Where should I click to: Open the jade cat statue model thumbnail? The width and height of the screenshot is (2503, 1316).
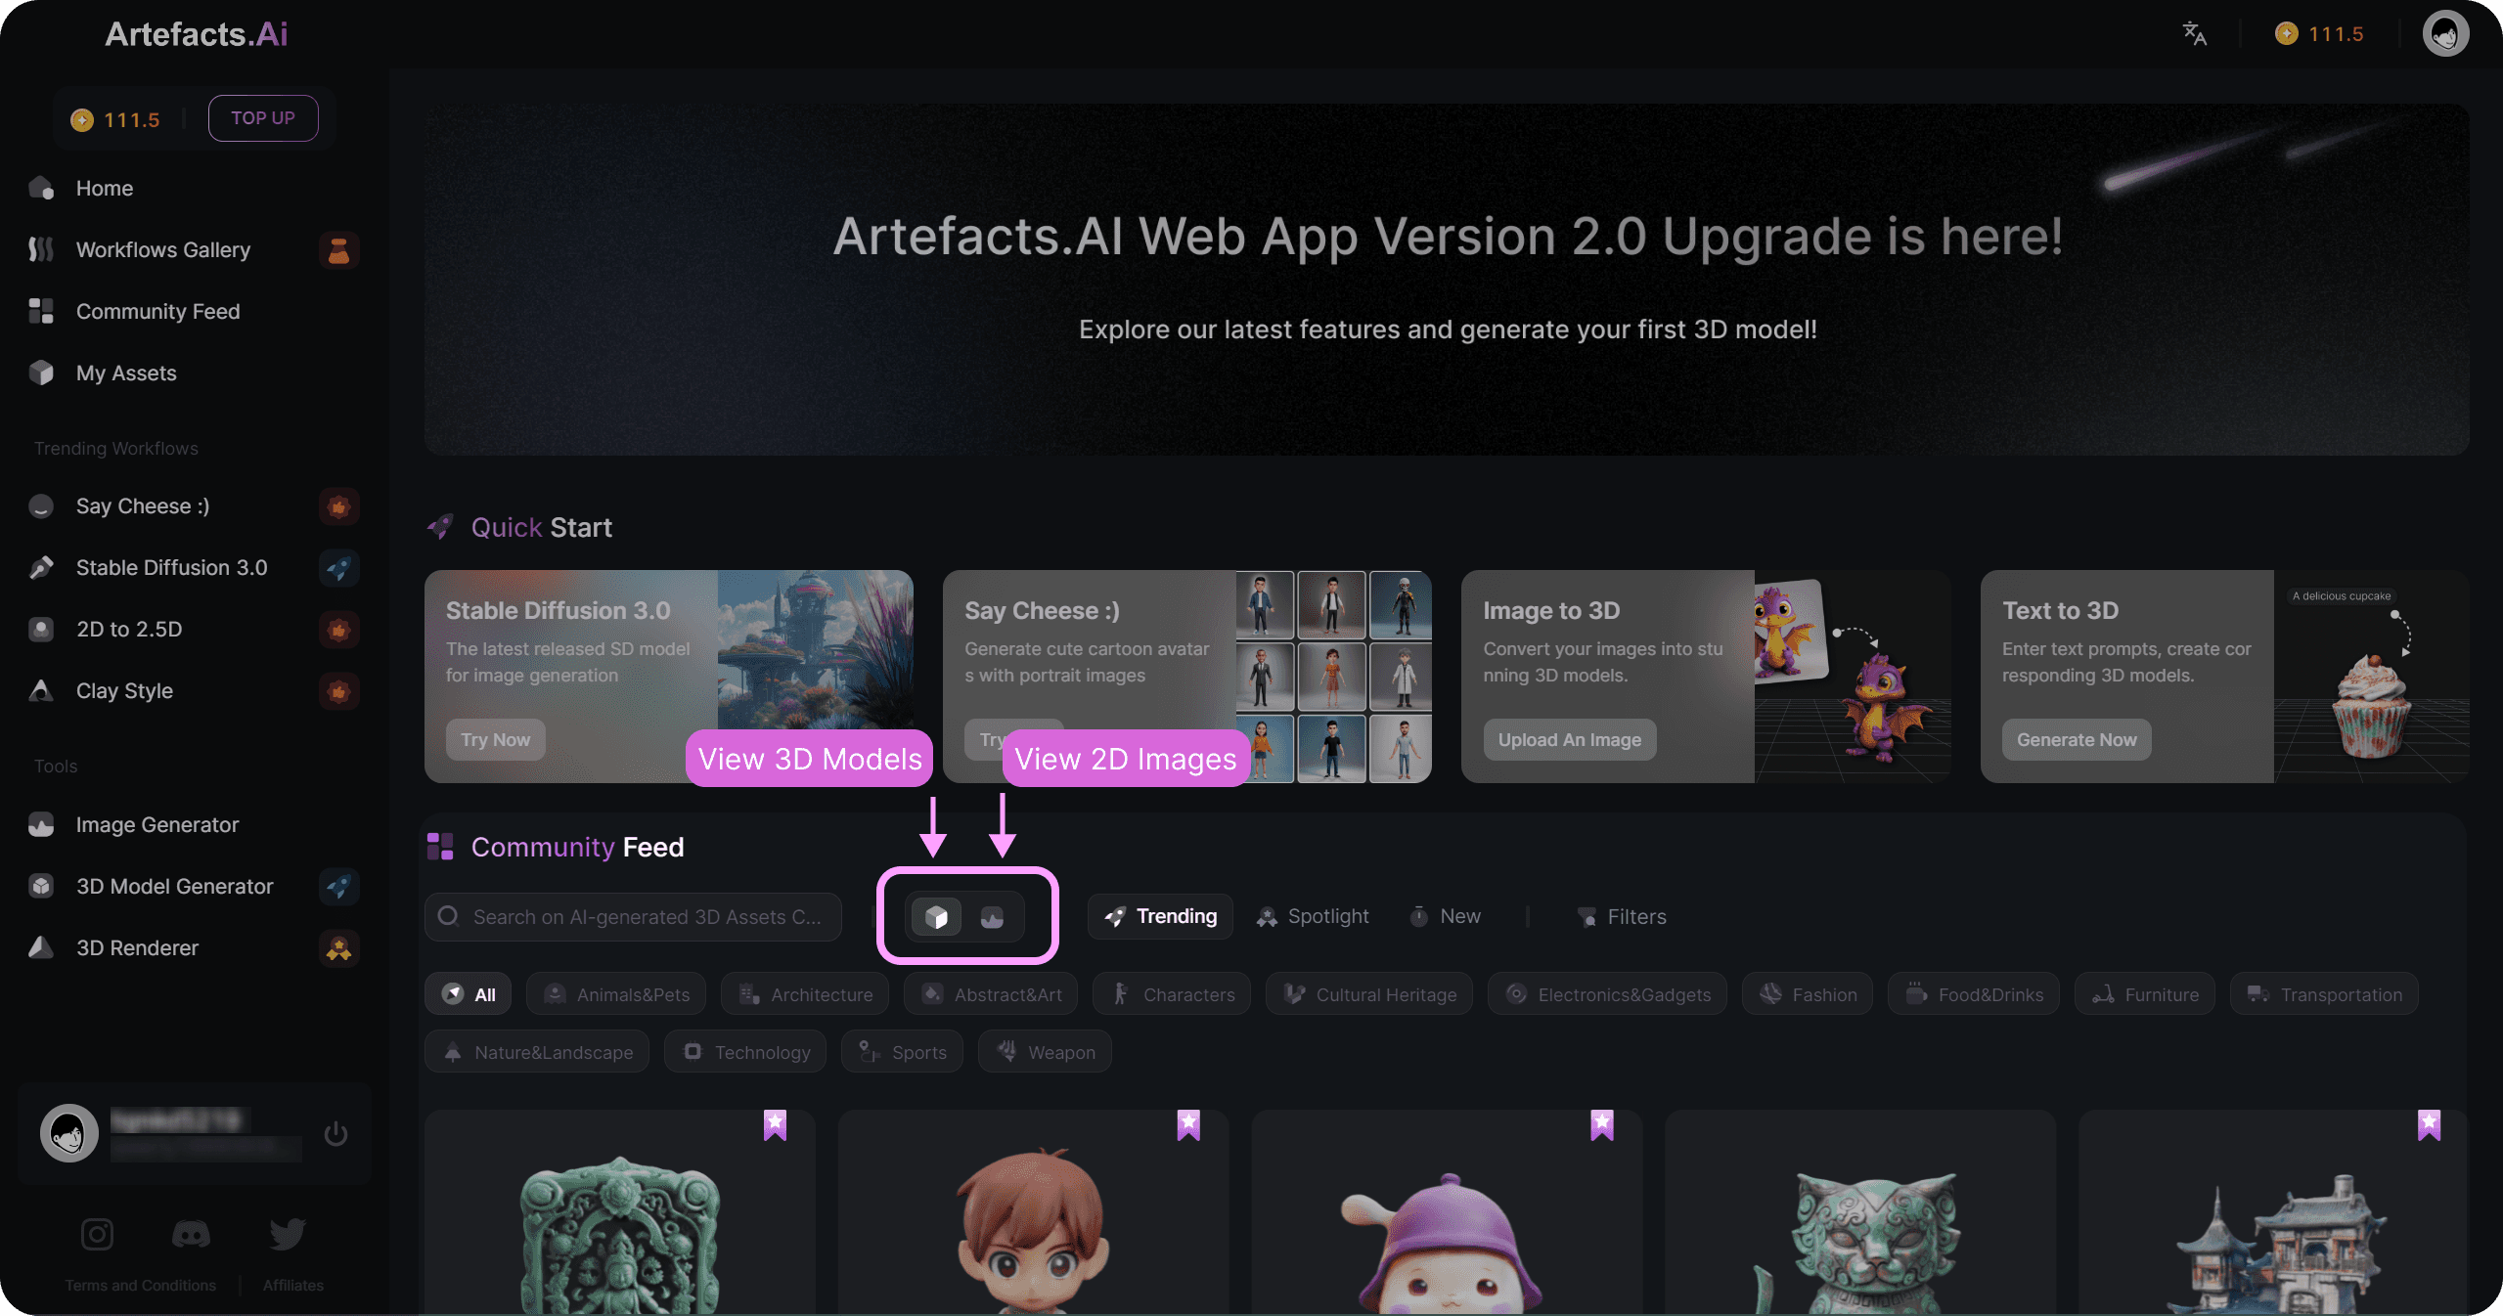(x=1860, y=1213)
